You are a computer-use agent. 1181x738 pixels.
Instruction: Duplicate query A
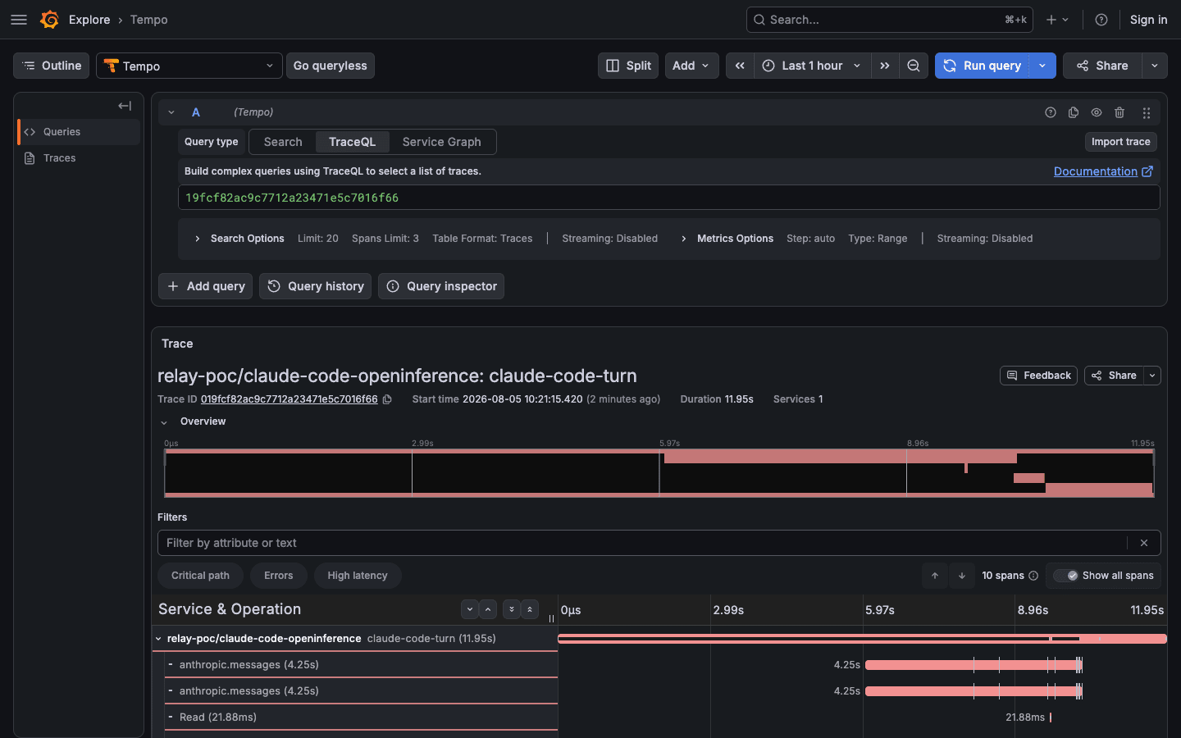pos(1074,112)
